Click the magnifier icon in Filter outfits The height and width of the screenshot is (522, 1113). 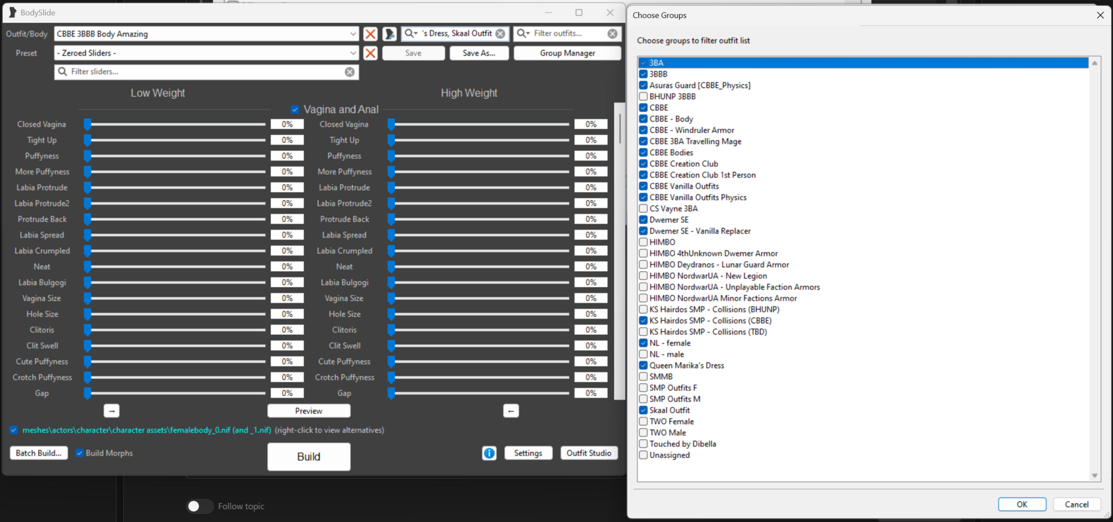coord(523,34)
